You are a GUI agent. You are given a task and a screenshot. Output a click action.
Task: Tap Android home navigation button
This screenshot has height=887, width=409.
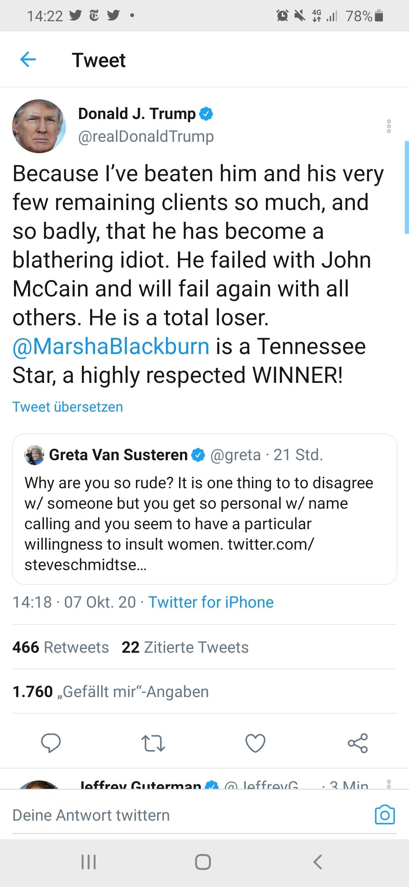click(203, 862)
